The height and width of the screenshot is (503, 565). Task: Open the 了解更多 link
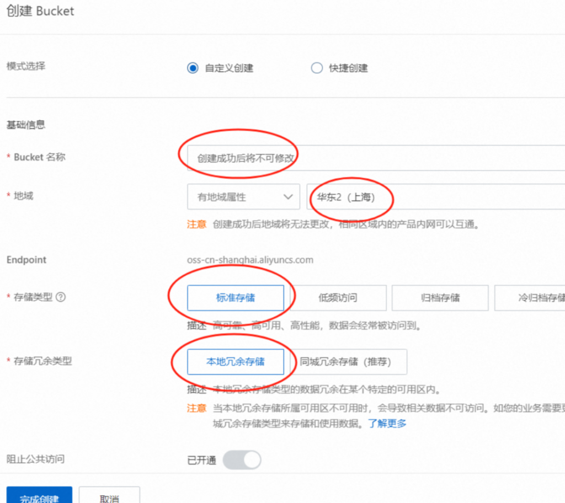click(x=387, y=424)
